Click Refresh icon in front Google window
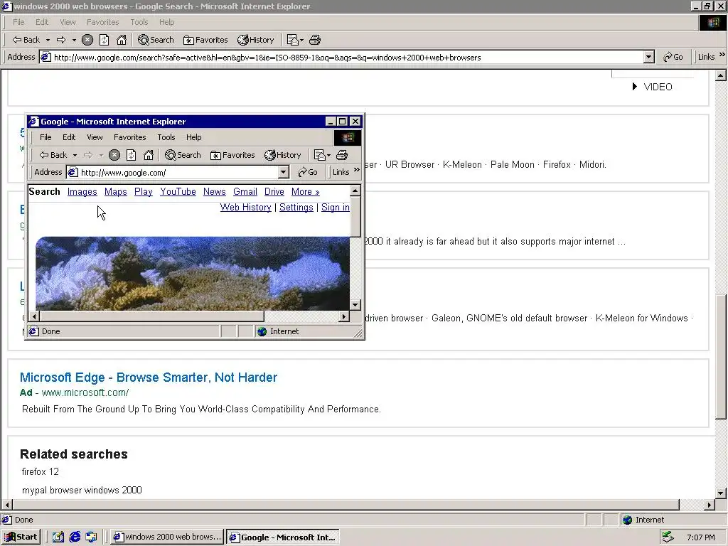This screenshot has width=728, height=546. (x=132, y=155)
